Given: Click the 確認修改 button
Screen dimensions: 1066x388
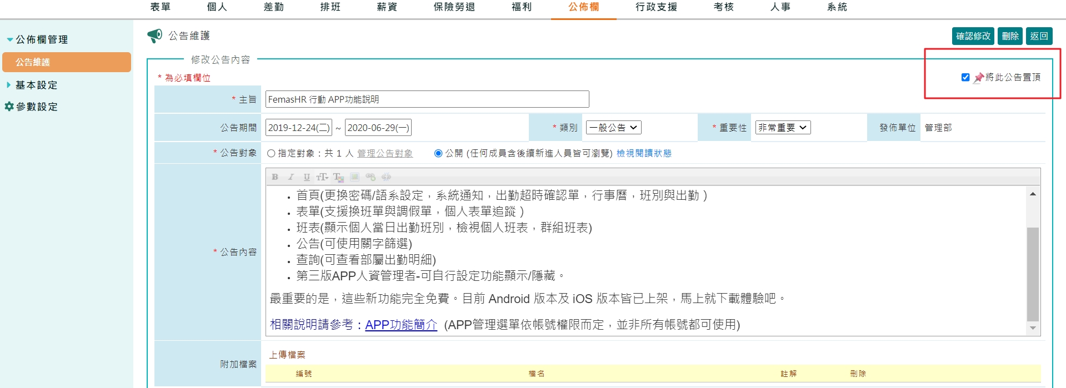Looking at the screenshot, I should (x=973, y=36).
